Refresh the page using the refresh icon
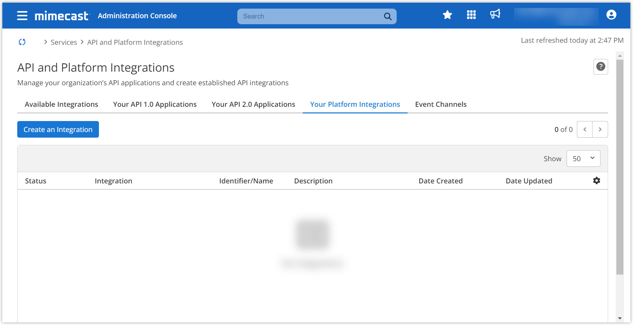 coord(22,42)
